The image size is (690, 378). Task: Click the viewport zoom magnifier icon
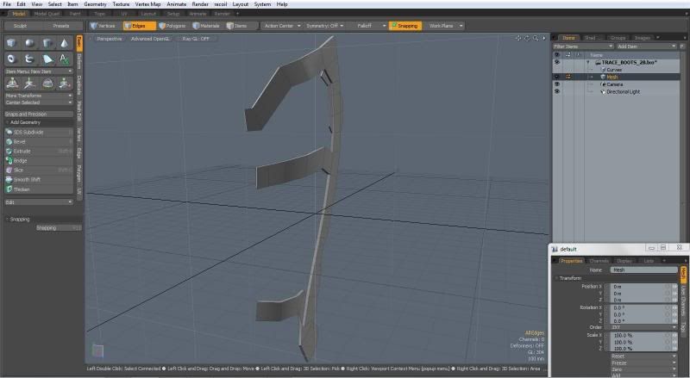(x=536, y=39)
